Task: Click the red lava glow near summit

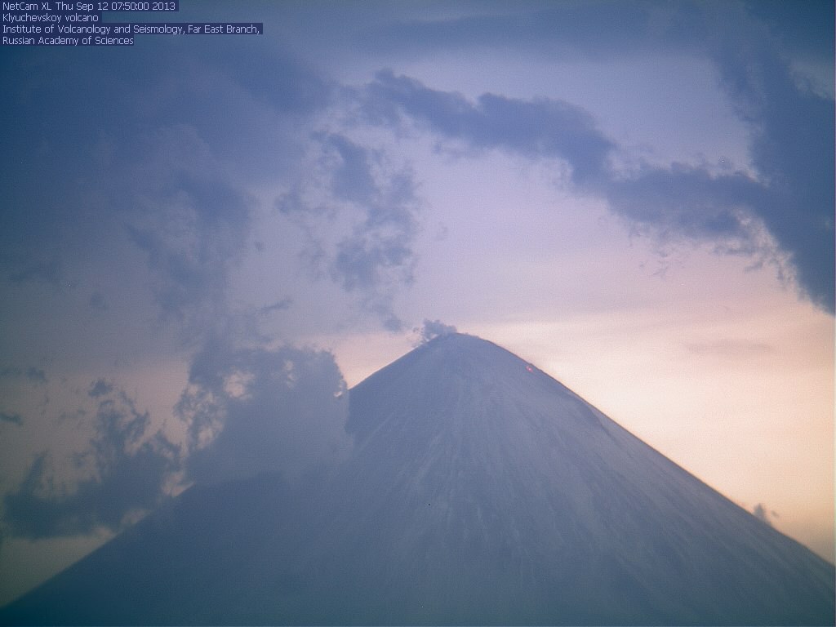Action: point(529,368)
